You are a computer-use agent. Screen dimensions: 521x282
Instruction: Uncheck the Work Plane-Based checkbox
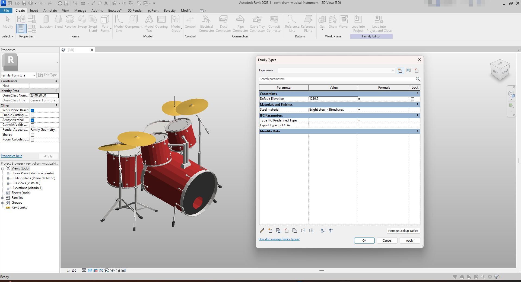tap(33, 110)
